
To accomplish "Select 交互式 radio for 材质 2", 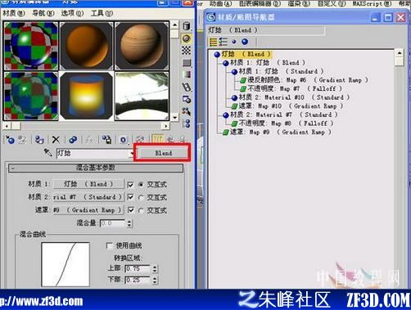I will [141, 197].
